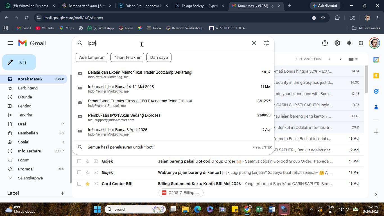Open Gmail Support help icon

[325, 43]
